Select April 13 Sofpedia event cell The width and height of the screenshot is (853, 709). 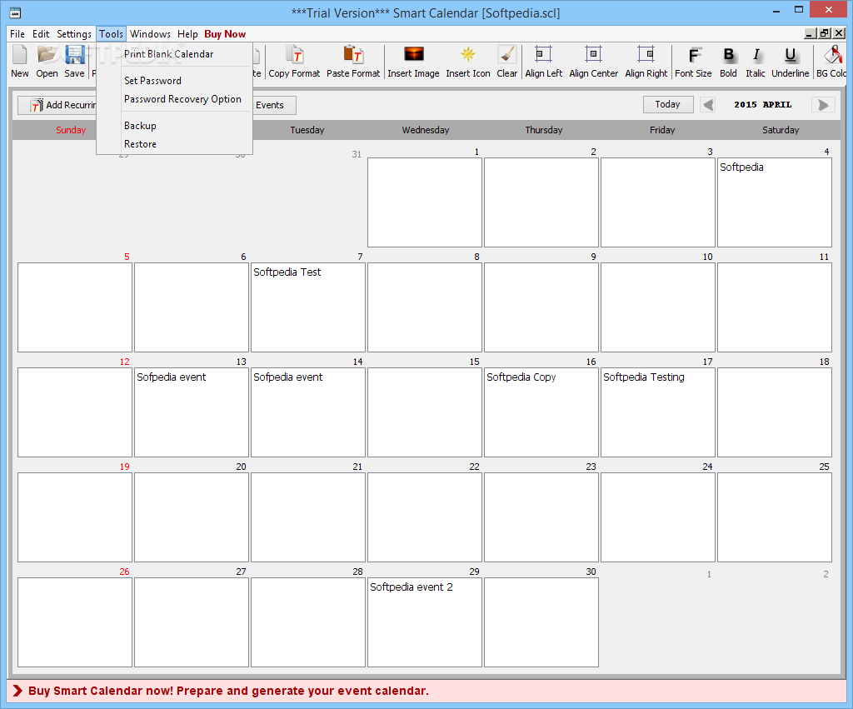pos(192,412)
